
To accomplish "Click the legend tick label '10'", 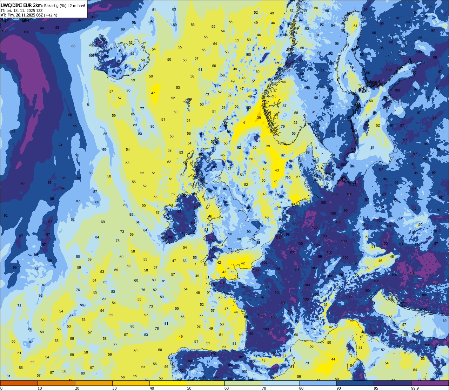I will 40,388.
